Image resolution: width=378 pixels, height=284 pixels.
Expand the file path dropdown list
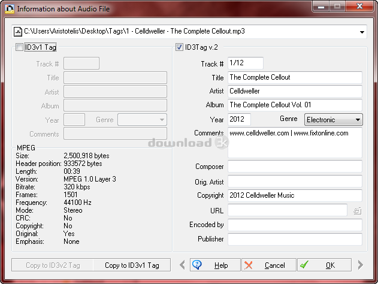[362, 32]
